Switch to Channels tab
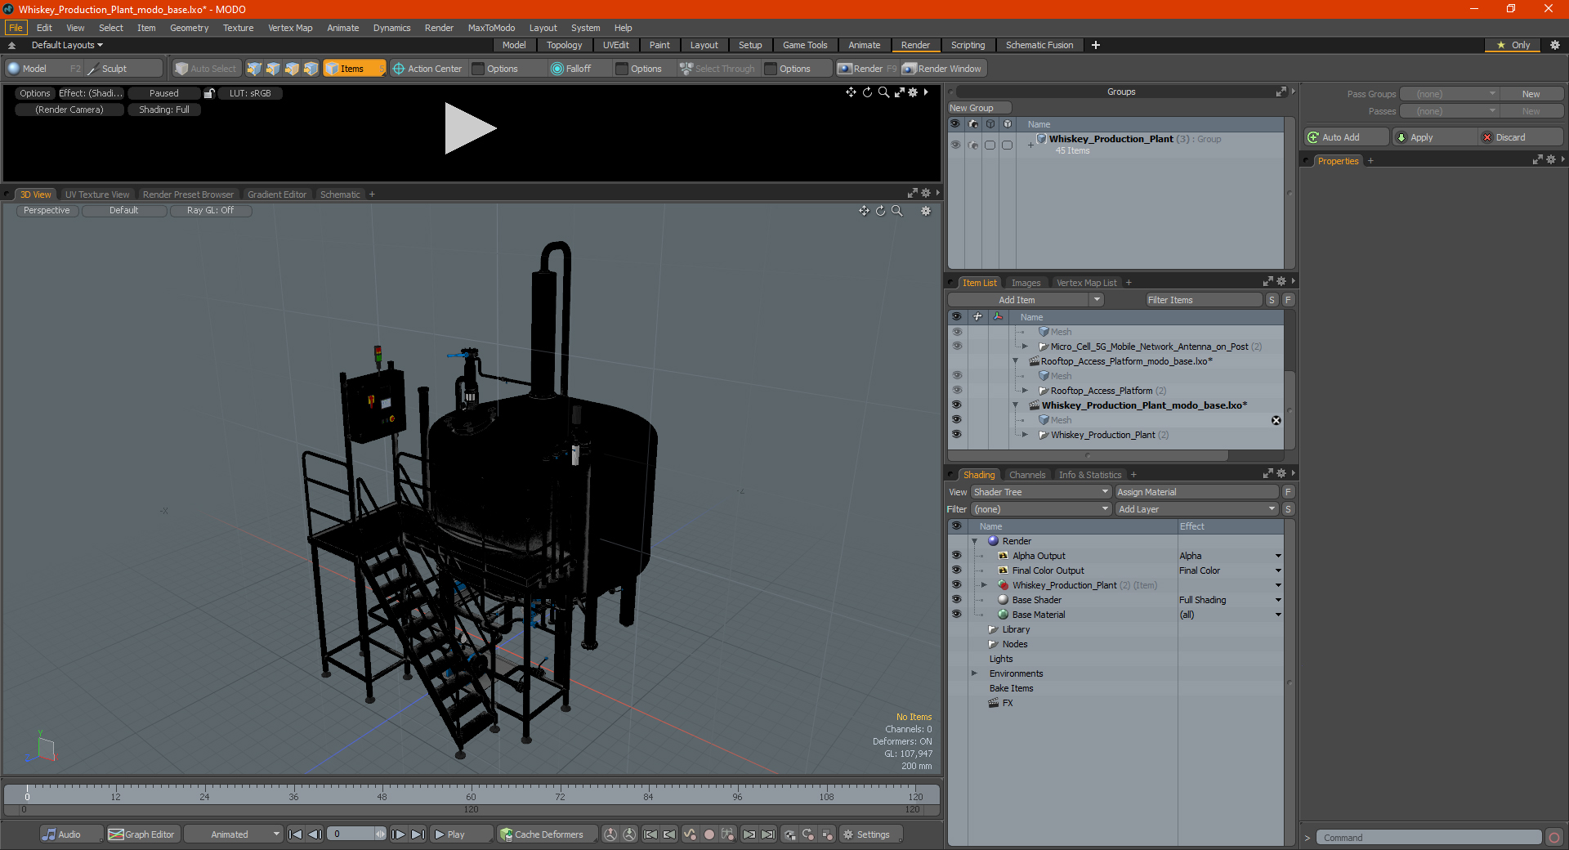The width and height of the screenshot is (1569, 850). coord(1026,475)
